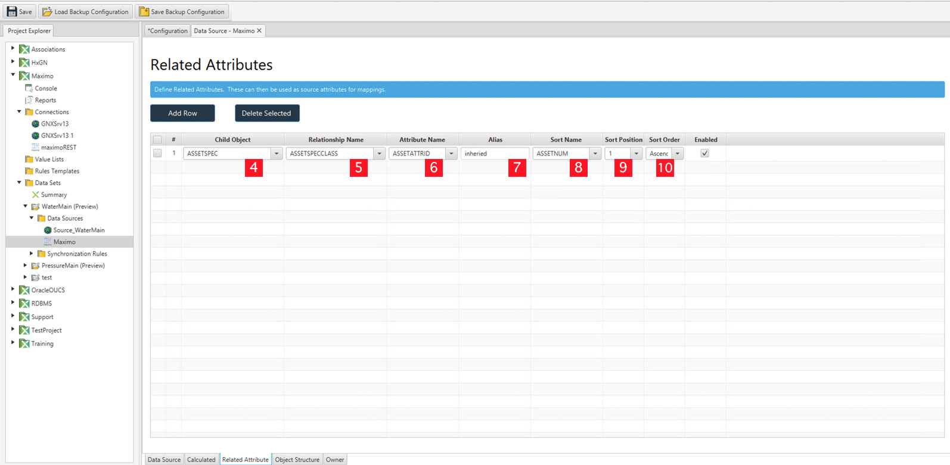The image size is (950, 465).
Task: Click the Save Backup Configuration icon
Action: coord(144,12)
